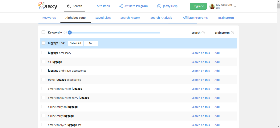280x128 pixels.
Task: Click the help icon next to Brainstorm column
Action: pyautogui.click(x=232, y=33)
